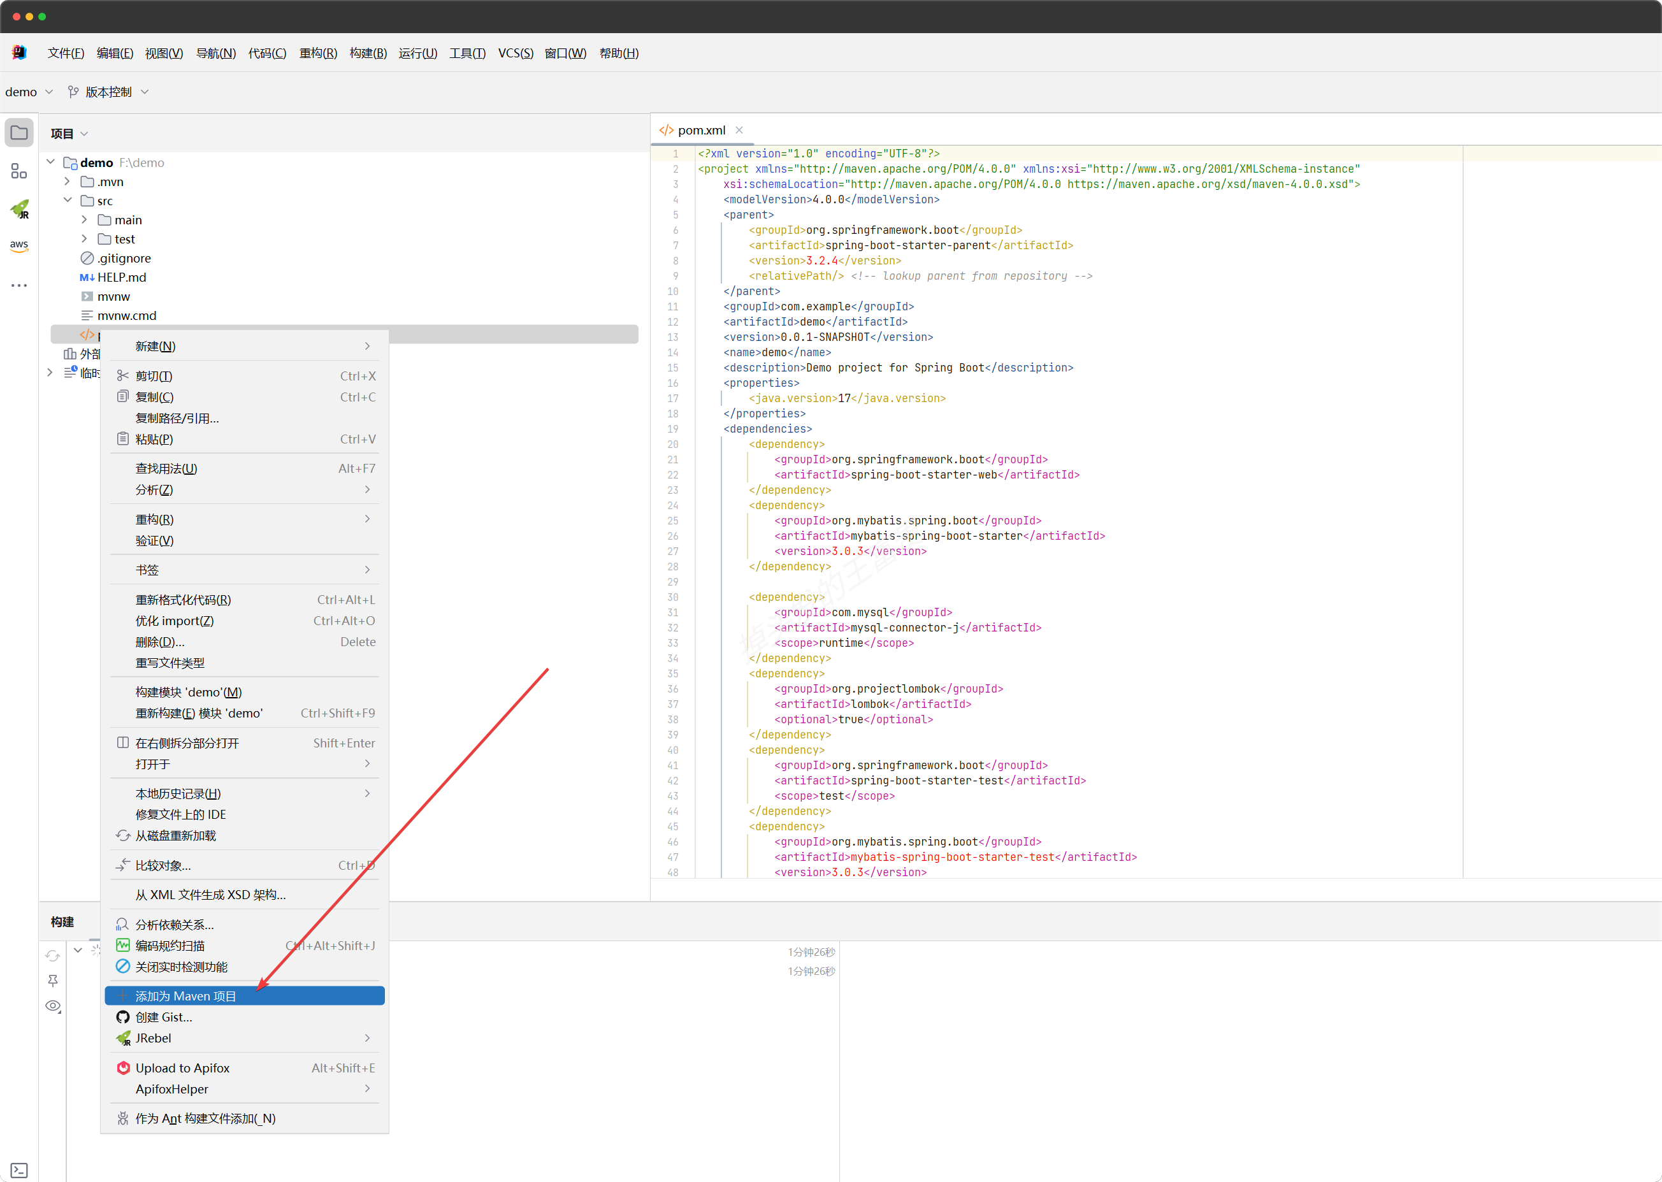Click the JRebel sidebar rocket icon
Screen dimensions: 1662x1182
tap(20, 210)
